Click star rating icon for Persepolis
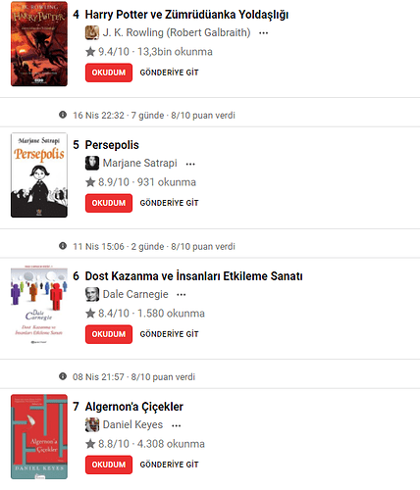Screen dimensions: 420x490 coord(90,182)
